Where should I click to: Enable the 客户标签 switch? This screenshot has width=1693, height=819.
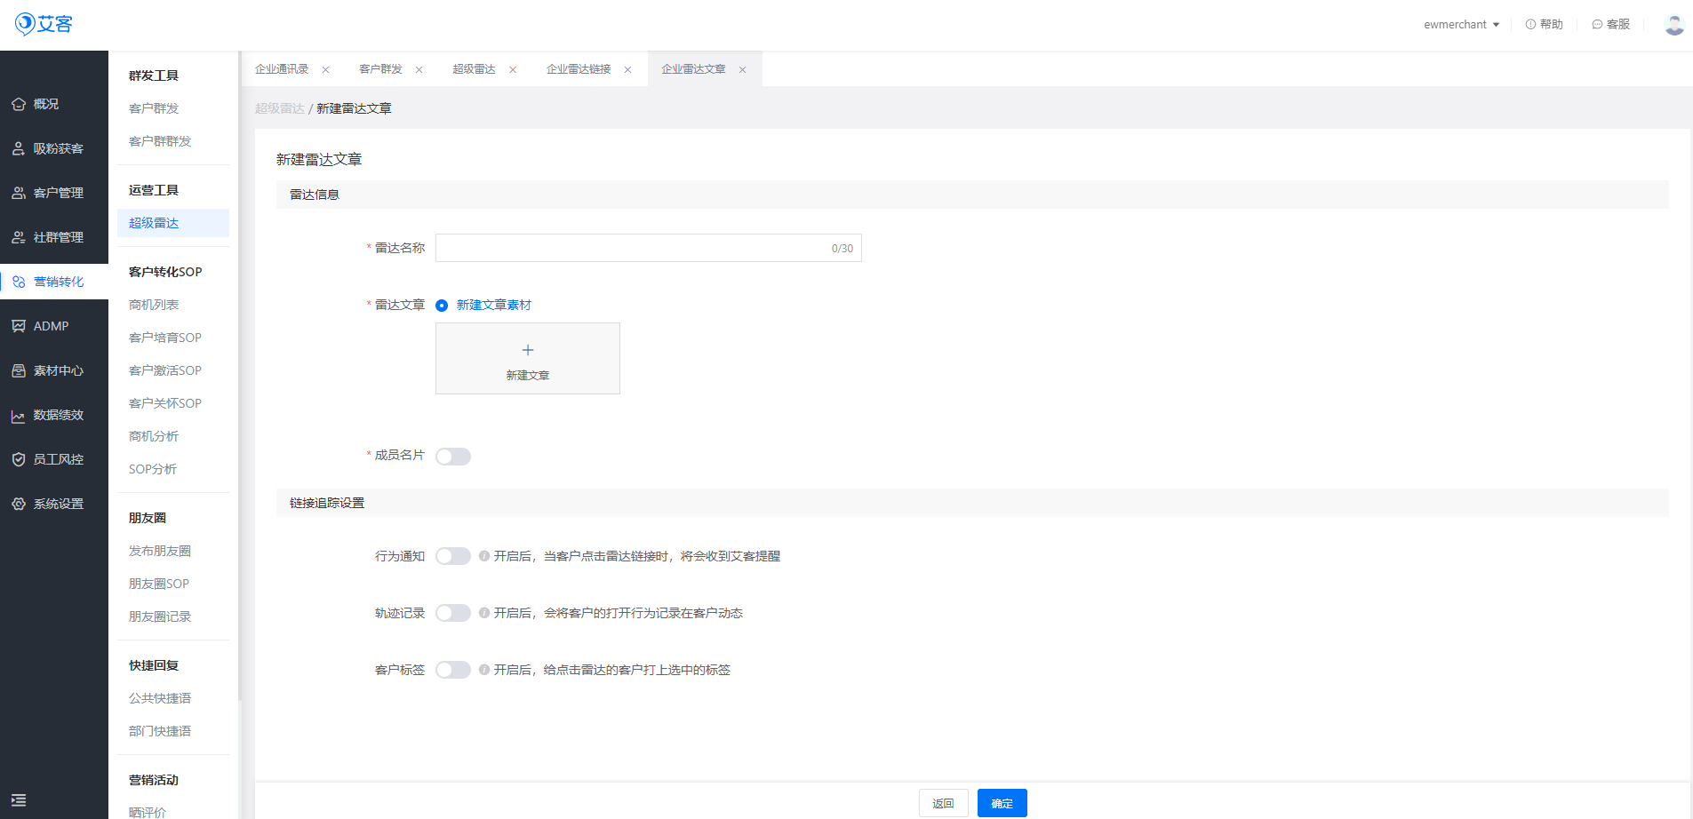452,670
